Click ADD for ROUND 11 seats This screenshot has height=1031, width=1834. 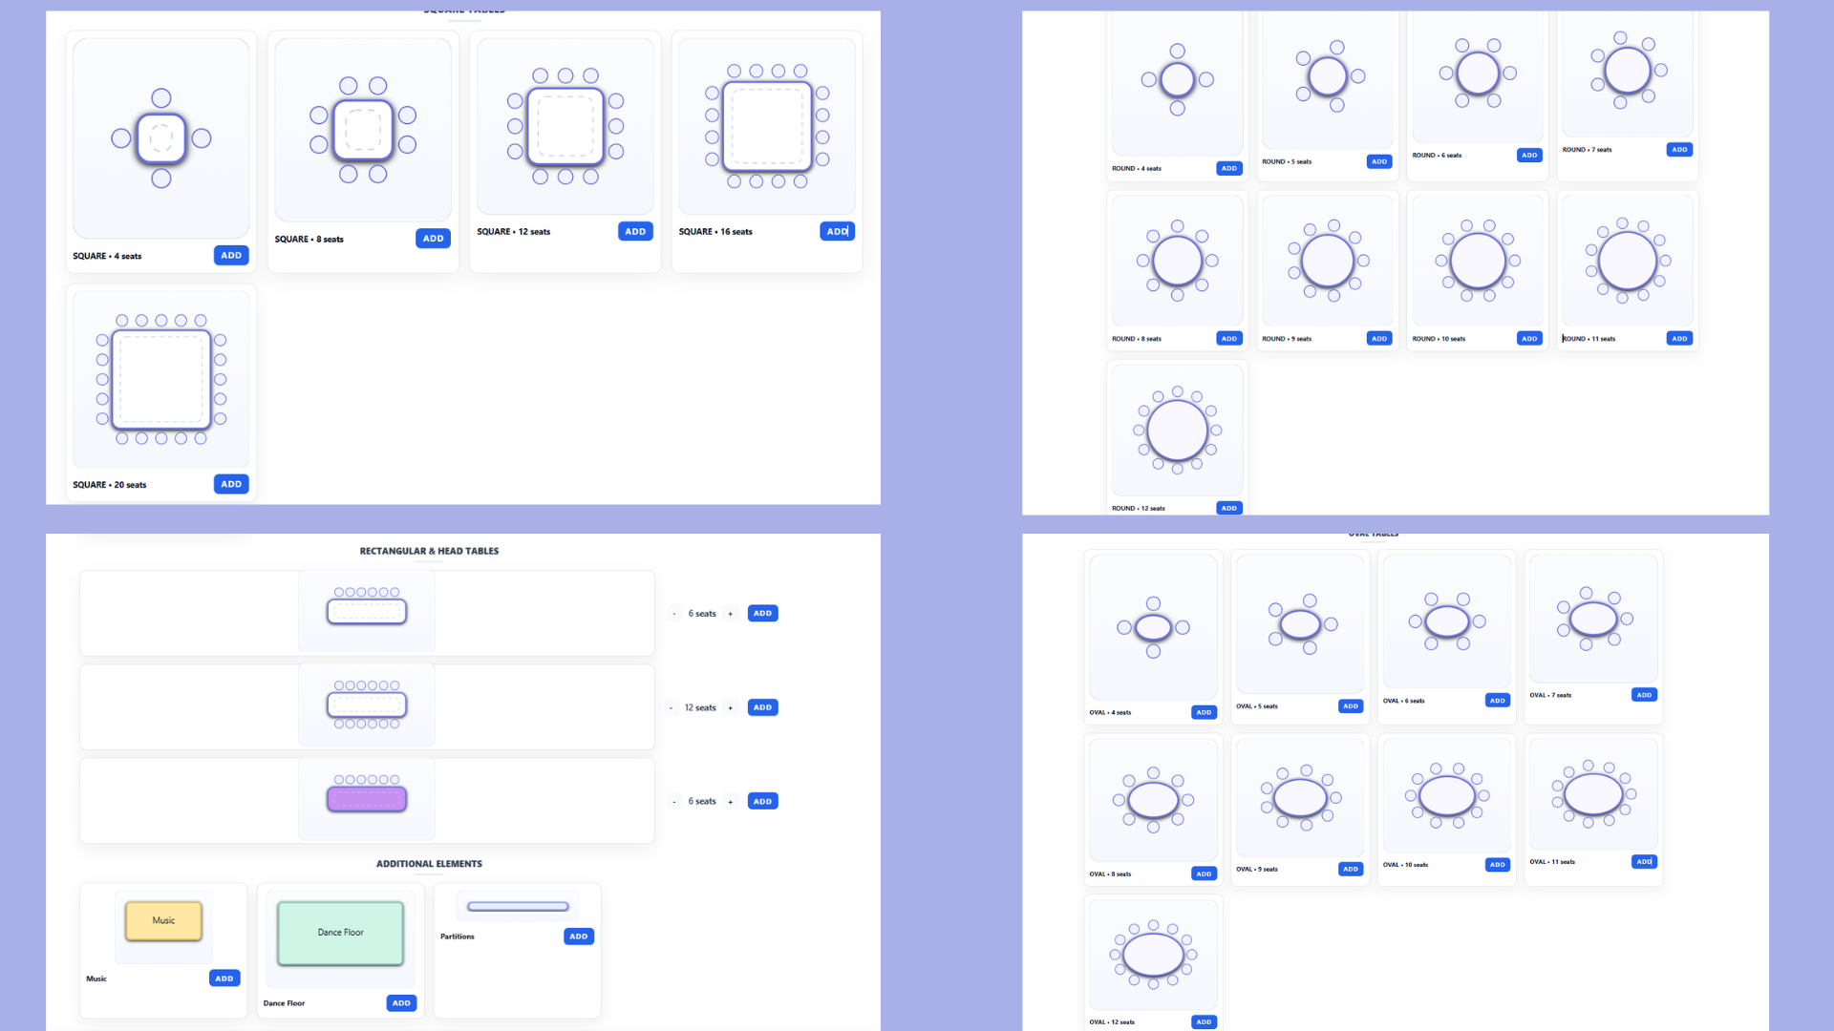(1679, 338)
